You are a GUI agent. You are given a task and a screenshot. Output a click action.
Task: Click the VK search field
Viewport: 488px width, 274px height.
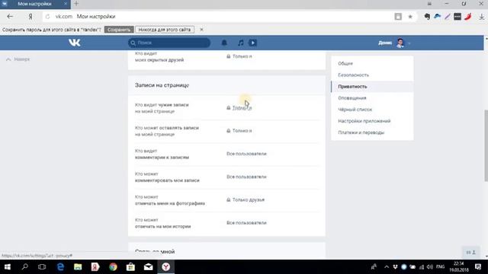click(169, 43)
